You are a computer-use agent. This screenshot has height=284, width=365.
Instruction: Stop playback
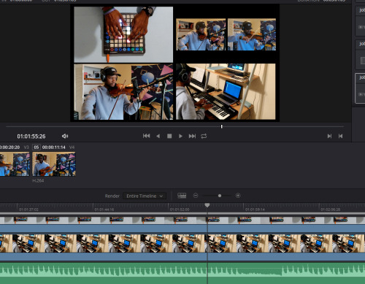[169, 136]
